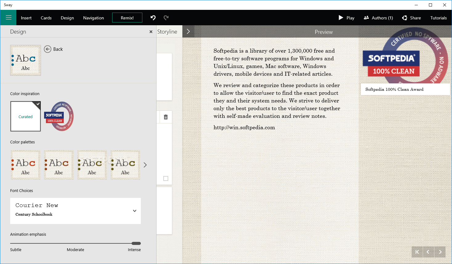
Task: Show more color palettes arrow
Action: (x=145, y=165)
